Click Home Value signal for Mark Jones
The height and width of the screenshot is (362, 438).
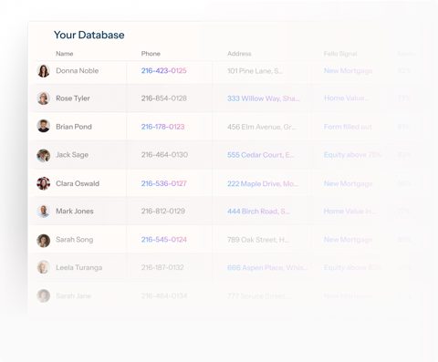[x=349, y=212]
